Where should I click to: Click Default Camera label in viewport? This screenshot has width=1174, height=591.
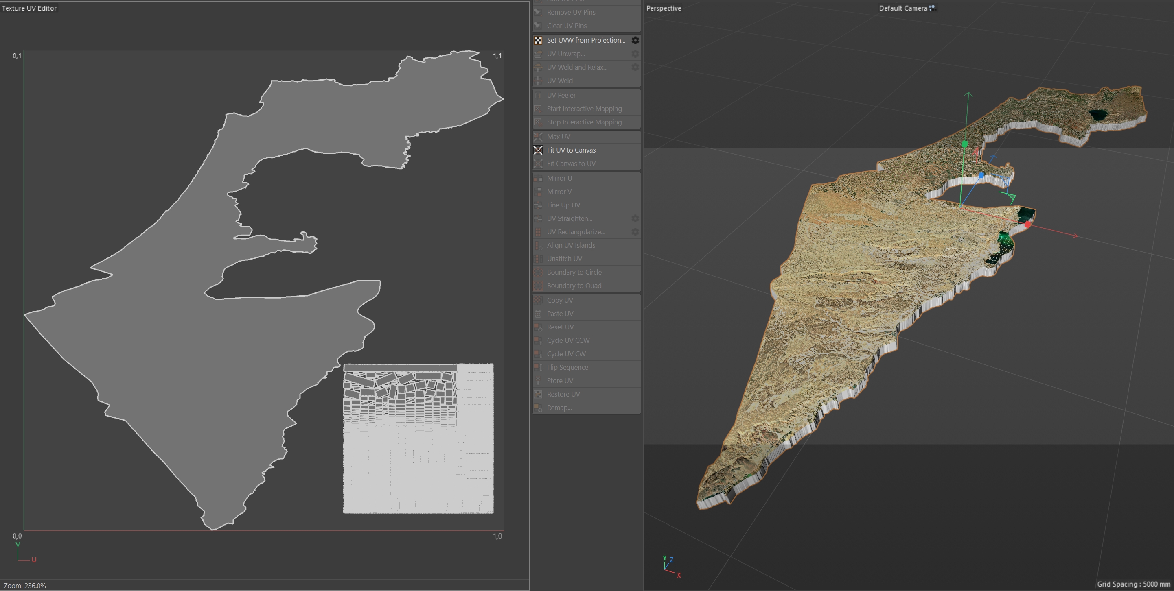(902, 8)
